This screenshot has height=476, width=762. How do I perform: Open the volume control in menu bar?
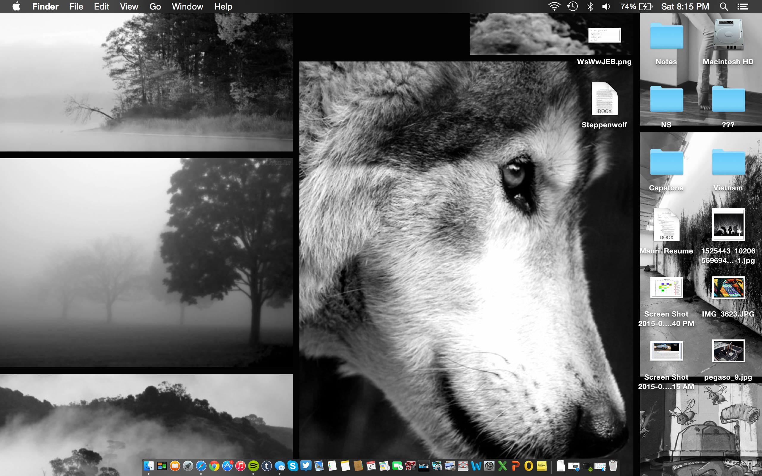606,6
